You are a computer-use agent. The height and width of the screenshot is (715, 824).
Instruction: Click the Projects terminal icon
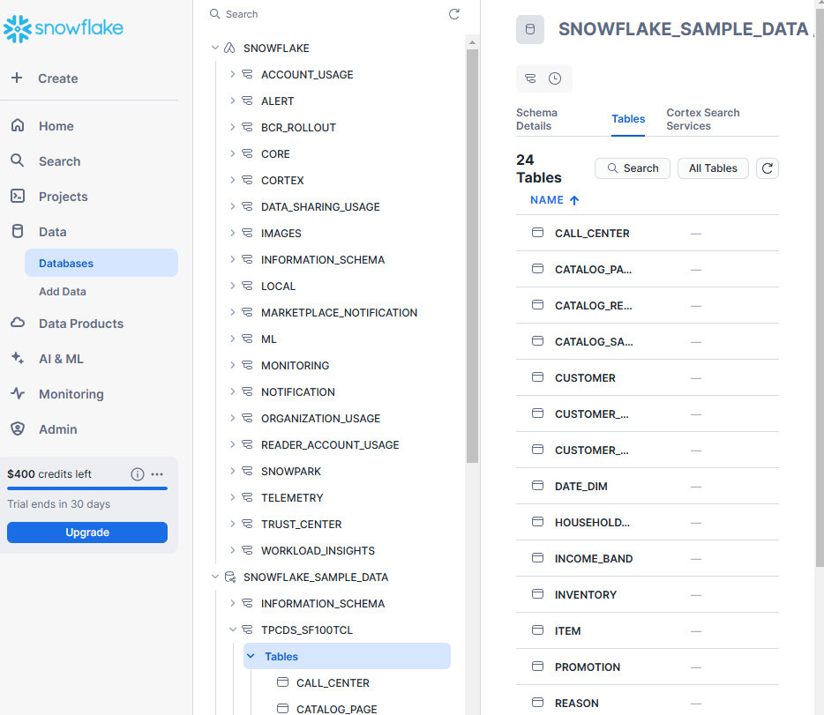click(x=18, y=196)
